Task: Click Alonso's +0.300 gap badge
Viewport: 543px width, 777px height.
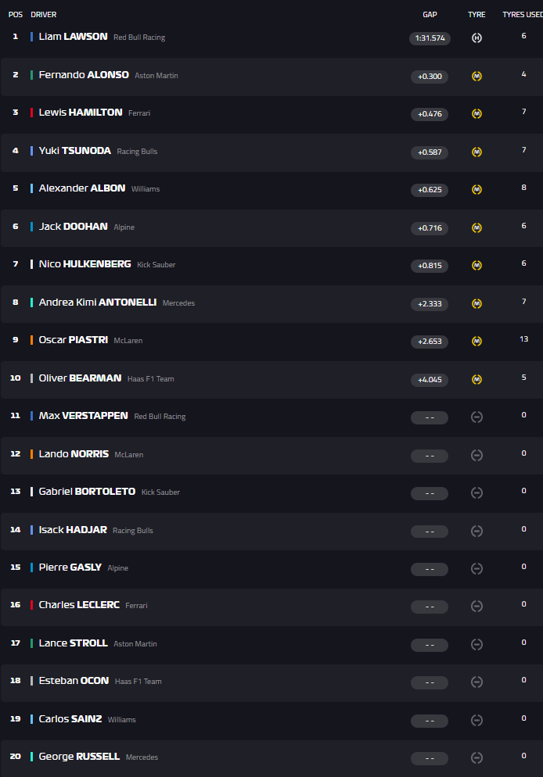Action: point(430,77)
